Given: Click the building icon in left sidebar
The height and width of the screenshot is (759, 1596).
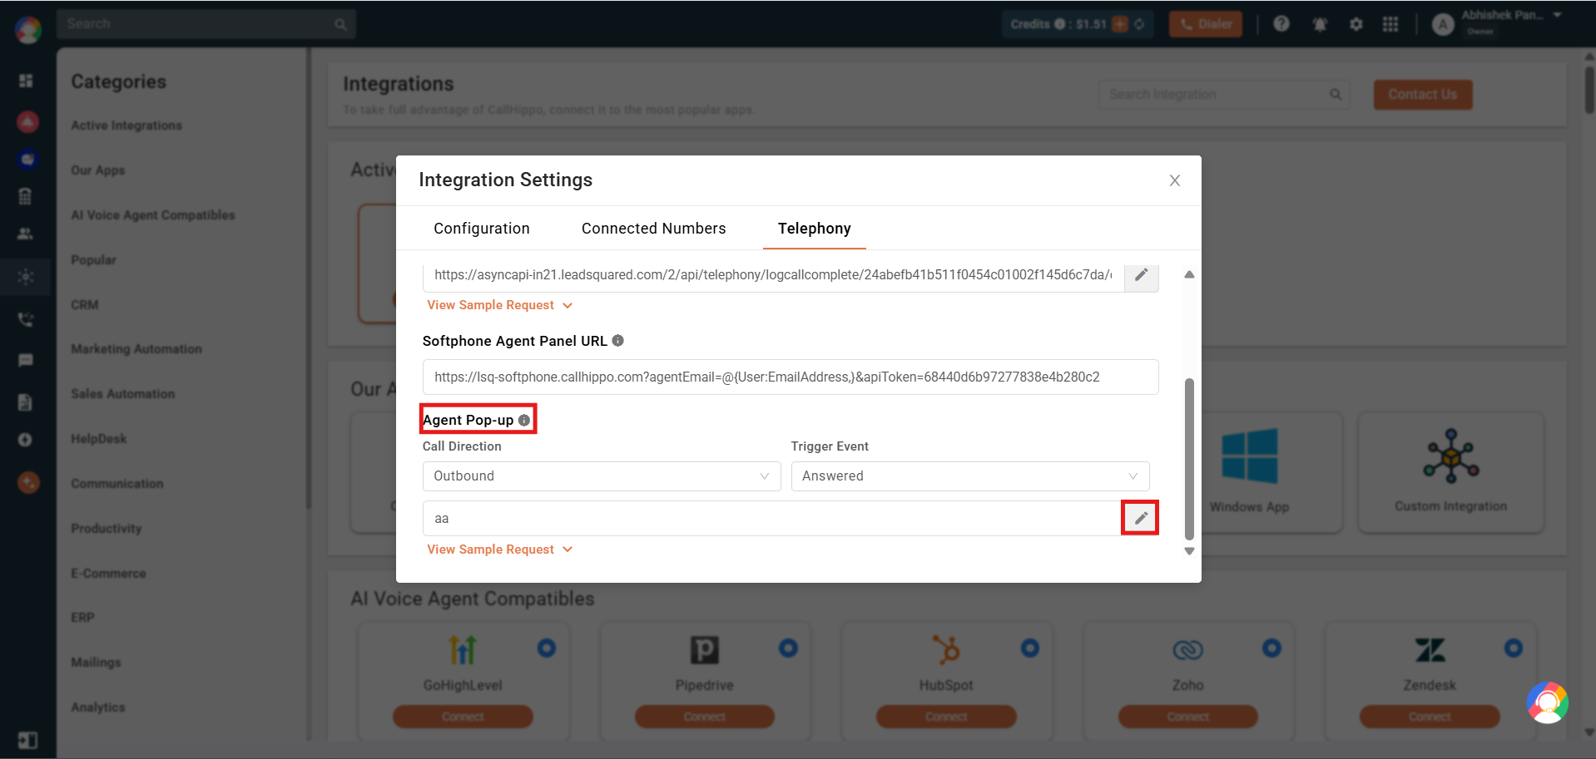Looking at the screenshot, I should 26,196.
